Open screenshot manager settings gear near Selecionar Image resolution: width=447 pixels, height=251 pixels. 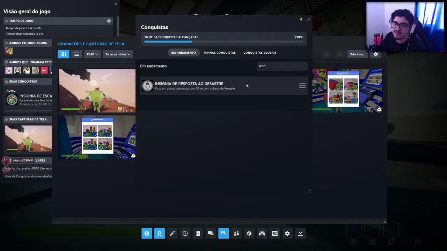coord(376,54)
